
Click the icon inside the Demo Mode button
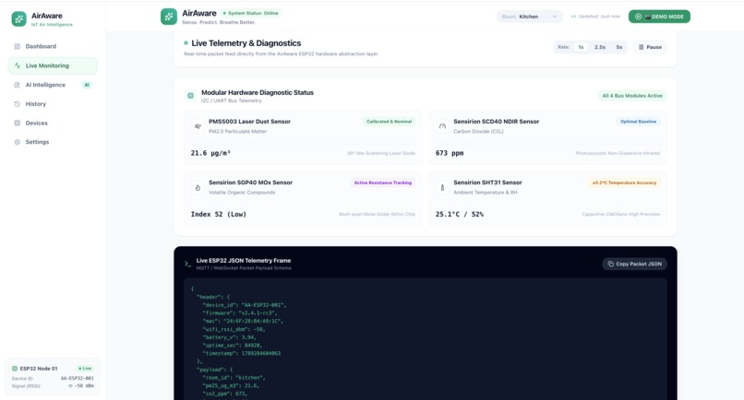(x=638, y=17)
